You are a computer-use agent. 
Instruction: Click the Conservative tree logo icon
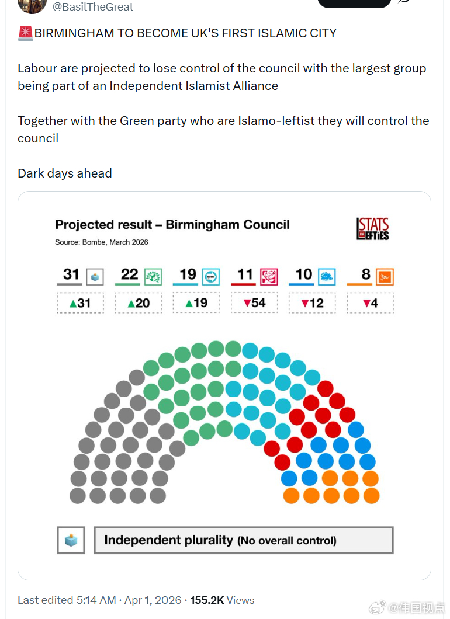click(327, 276)
